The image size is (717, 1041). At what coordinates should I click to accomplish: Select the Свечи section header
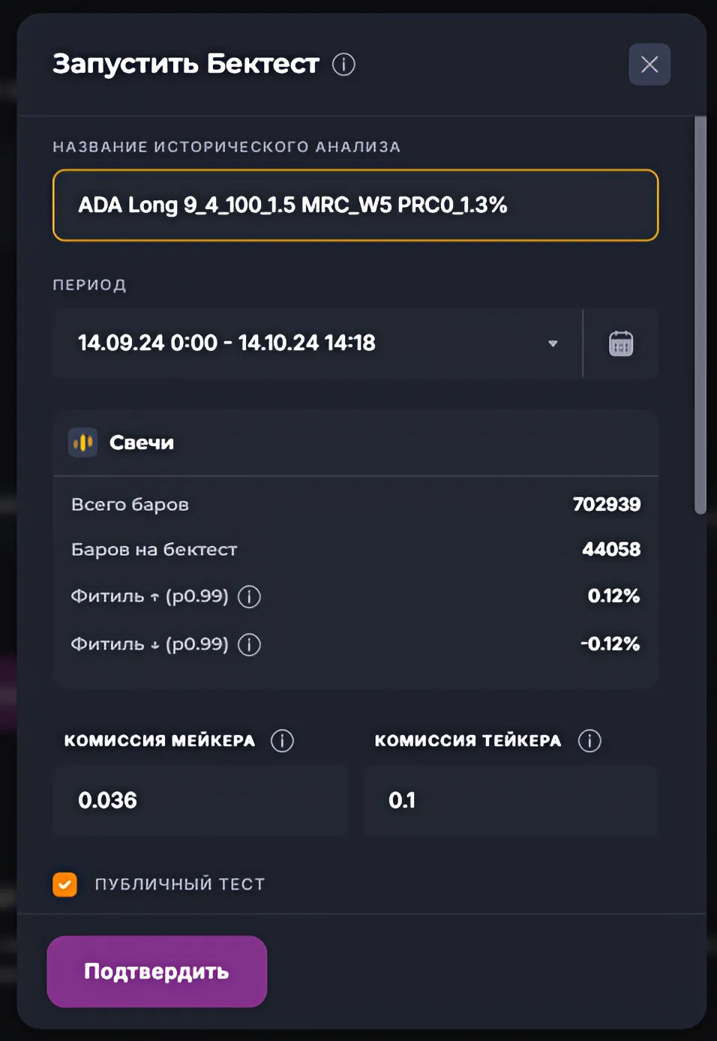141,442
